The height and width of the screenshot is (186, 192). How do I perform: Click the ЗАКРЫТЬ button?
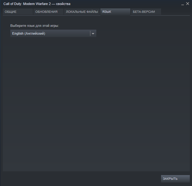[x=175, y=179]
